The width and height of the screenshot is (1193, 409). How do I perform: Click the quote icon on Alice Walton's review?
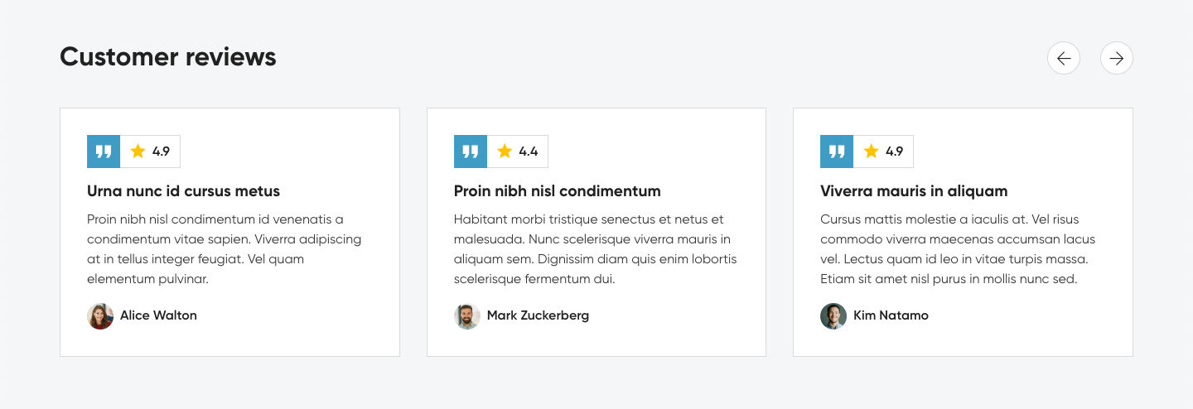[x=104, y=152]
